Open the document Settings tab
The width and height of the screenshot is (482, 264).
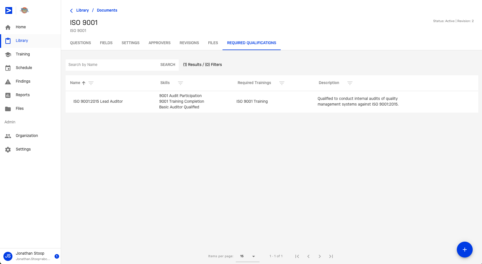click(131, 43)
